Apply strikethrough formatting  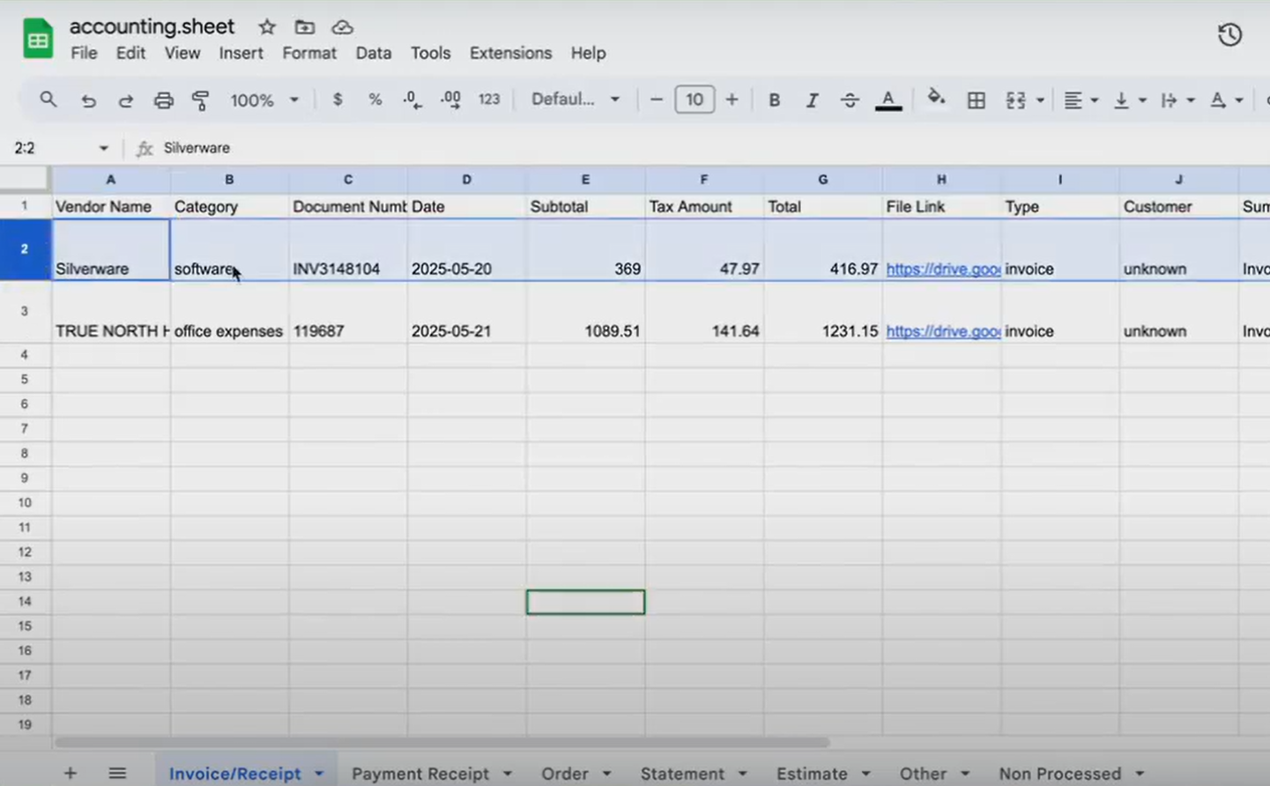pos(849,100)
